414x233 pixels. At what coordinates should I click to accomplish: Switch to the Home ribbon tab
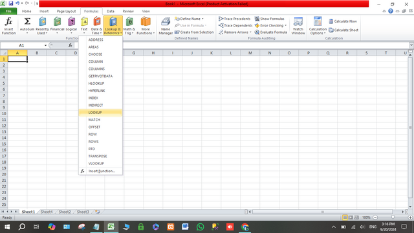click(27, 12)
